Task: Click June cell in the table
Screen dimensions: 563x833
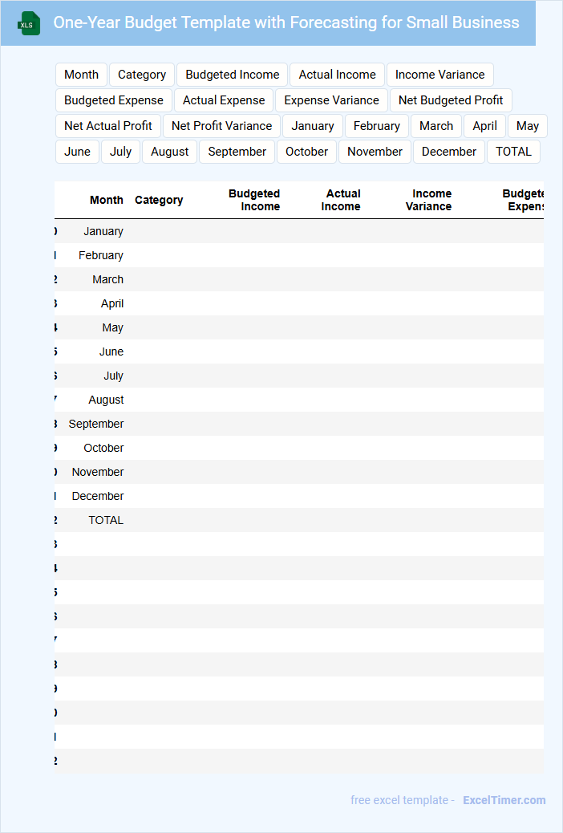Action: (x=111, y=351)
